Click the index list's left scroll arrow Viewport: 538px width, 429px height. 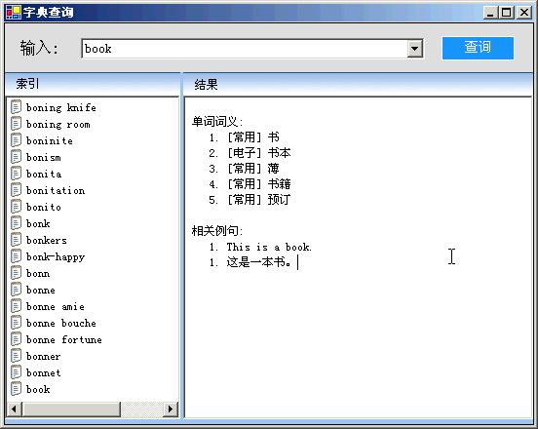(15, 409)
